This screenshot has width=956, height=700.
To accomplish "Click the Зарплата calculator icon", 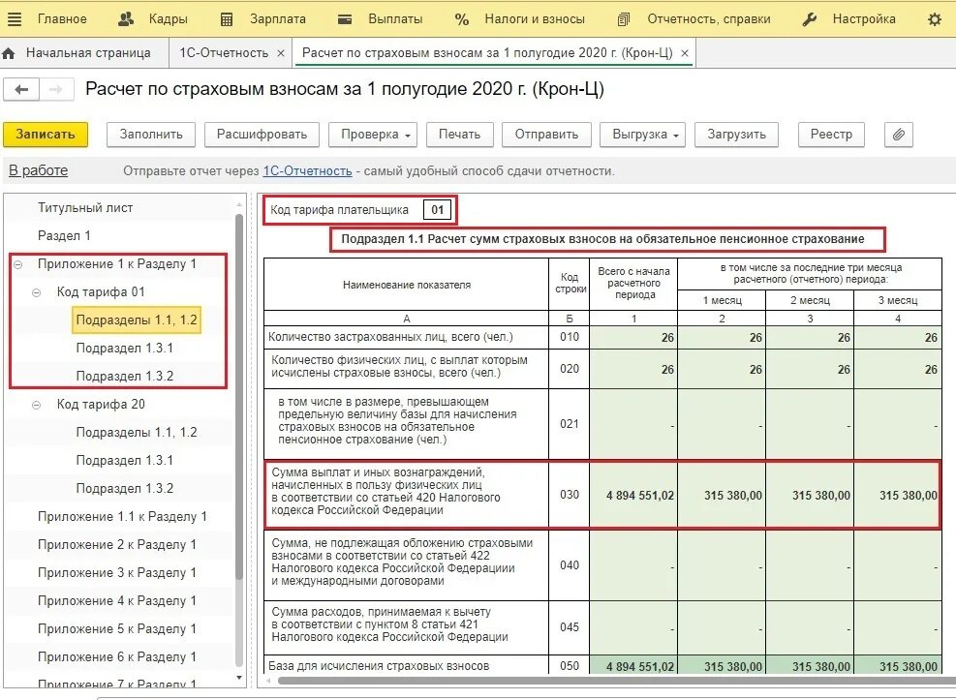I will (227, 19).
